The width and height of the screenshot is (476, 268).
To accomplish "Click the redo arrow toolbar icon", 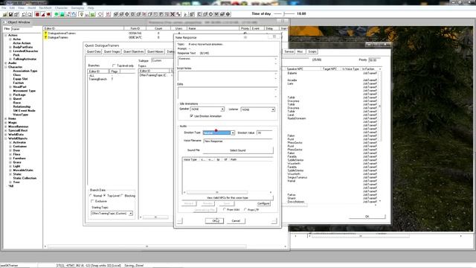I will (30, 14).
